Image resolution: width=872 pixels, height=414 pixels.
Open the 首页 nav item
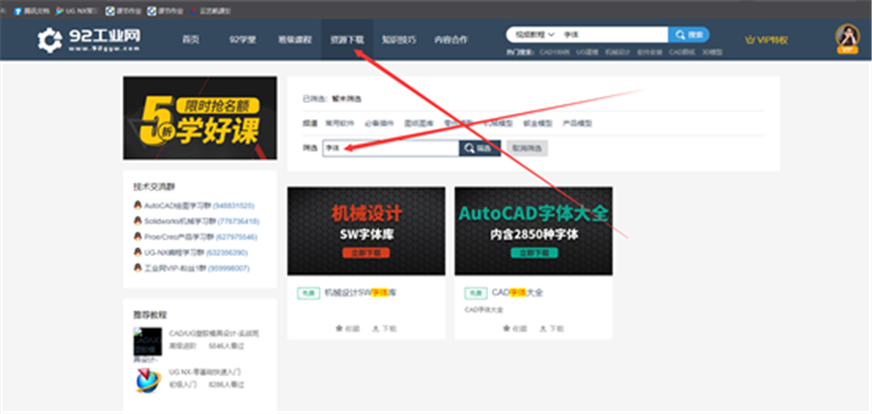click(x=191, y=40)
